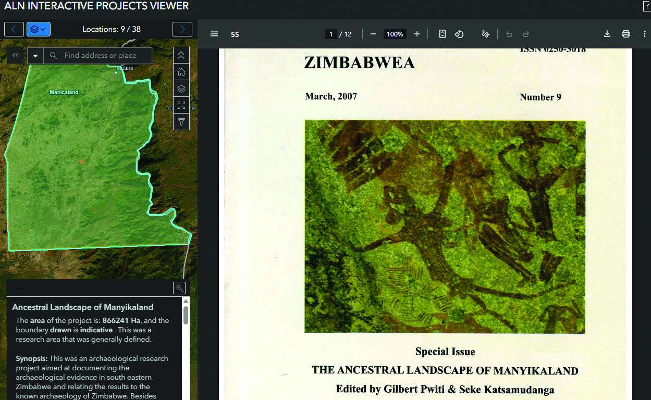Open the PDF more actions menu
Viewport: 651px width, 400px height.
coord(644,34)
